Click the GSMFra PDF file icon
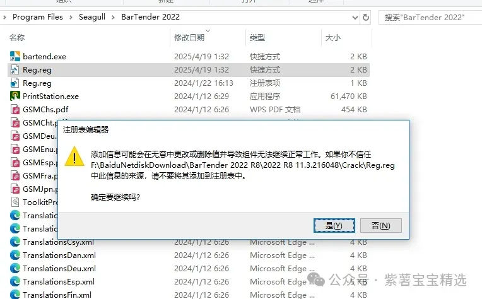The height and width of the screenshot is (299, 482). tap(15, 175)
